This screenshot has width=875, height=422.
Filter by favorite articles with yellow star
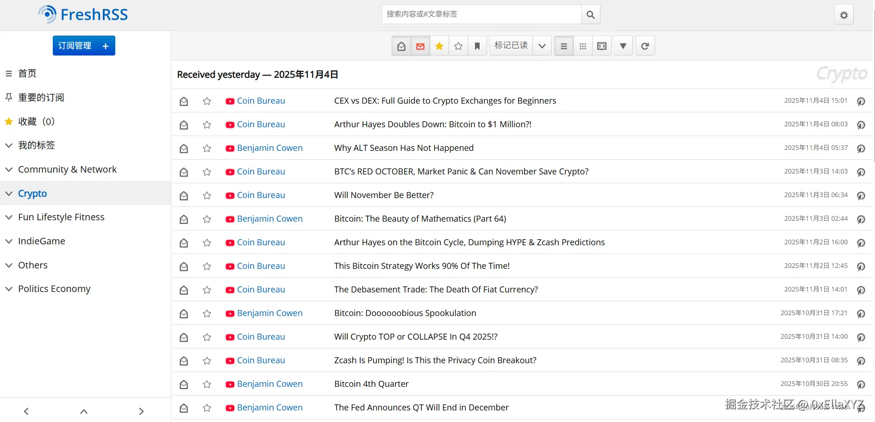point(439,46)
